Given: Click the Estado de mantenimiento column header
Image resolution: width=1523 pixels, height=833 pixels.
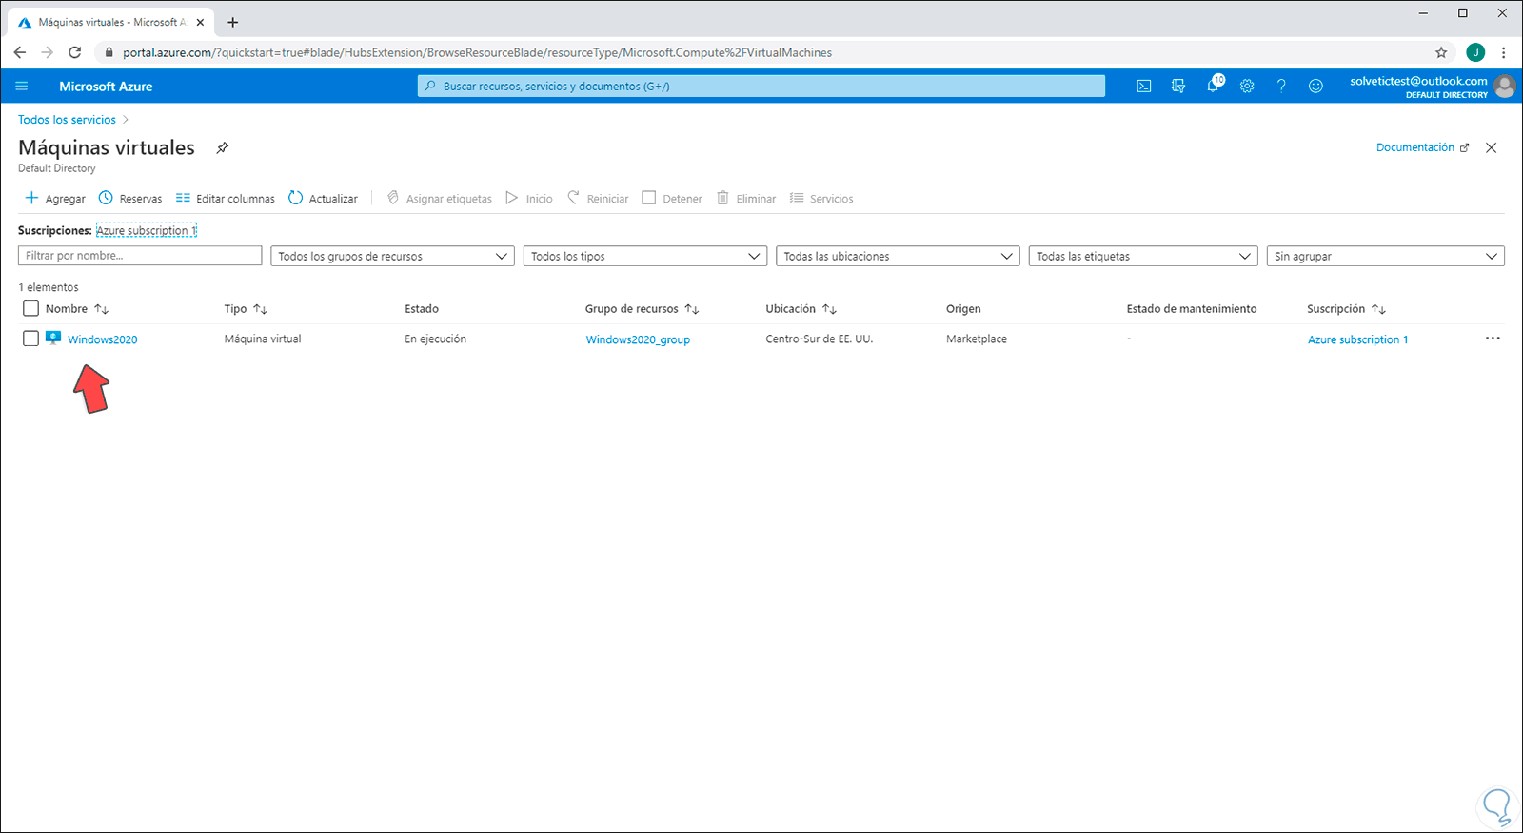Looking at the screenshot, I should [x=1192, y=309].
